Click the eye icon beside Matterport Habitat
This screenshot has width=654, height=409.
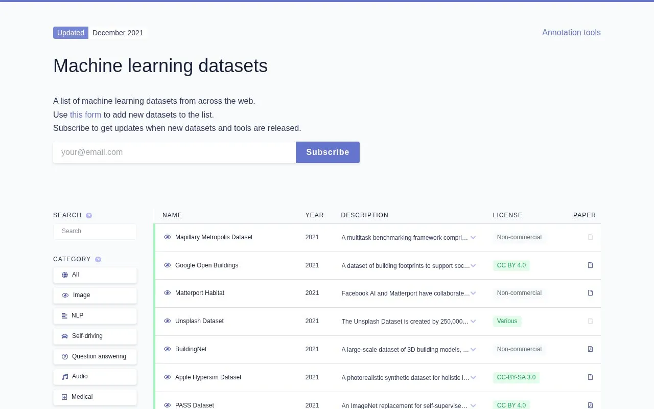(x=167, y=293)
